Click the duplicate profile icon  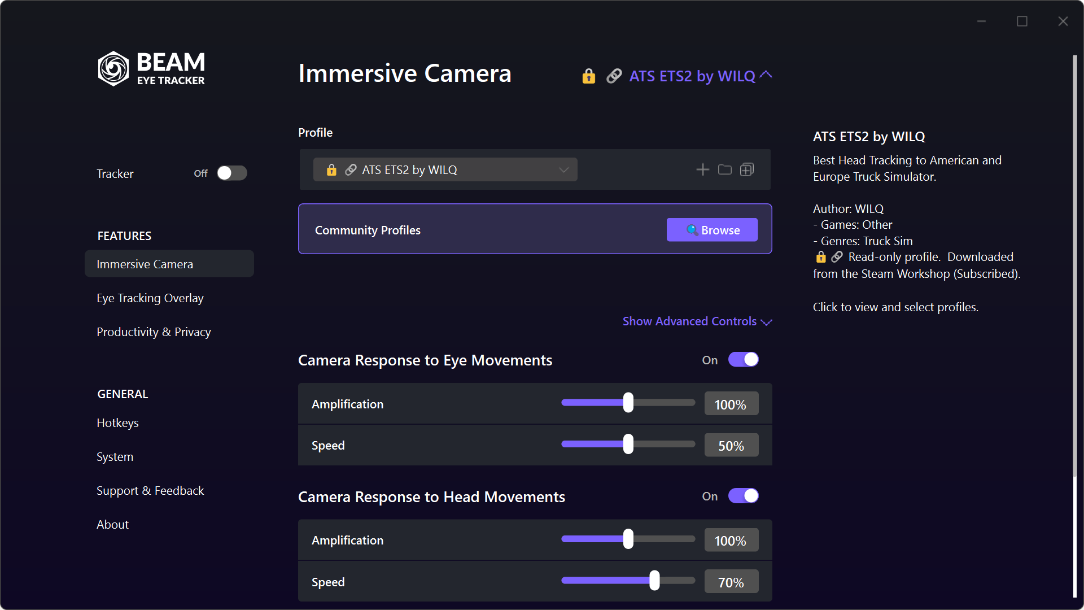pyautogui.click(x=747, y=169)
